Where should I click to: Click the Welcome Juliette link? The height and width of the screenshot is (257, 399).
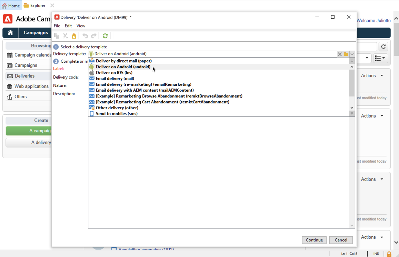tap(373, 21)
